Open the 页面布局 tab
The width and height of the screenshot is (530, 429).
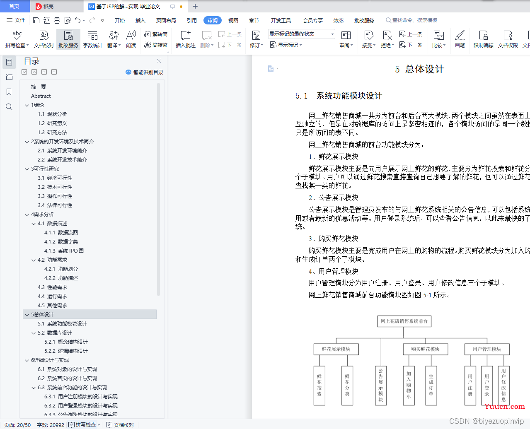pos(166,20)
